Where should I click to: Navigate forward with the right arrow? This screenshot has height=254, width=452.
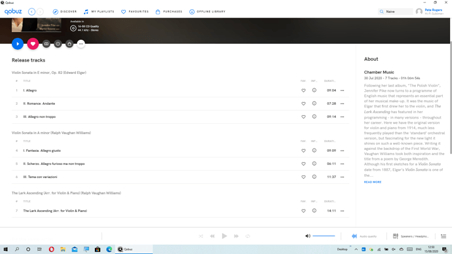click(40, 12)
